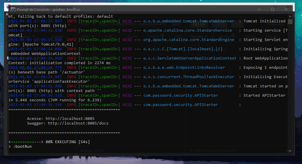Click "orService 'applicationTaskExecutor'" line
This screenshot has height=164, width=302.
pyautogui.click(x=49, y=82)
